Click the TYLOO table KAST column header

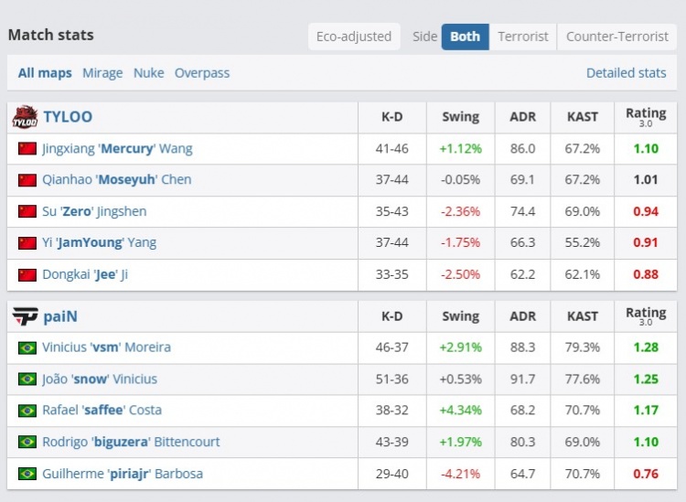click(x=583, y=117)
